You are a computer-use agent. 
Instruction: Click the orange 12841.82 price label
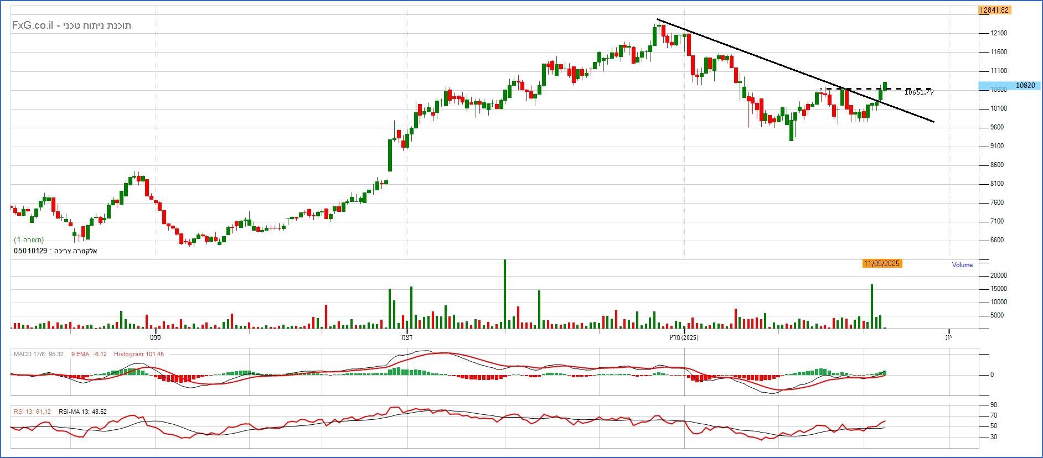[994, 10]
